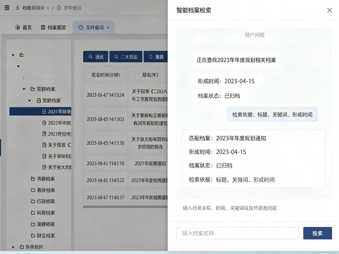Viewport: 339px width, 254px height.
Task: Open the 科研档案 folder in tree
Action: 43,213
